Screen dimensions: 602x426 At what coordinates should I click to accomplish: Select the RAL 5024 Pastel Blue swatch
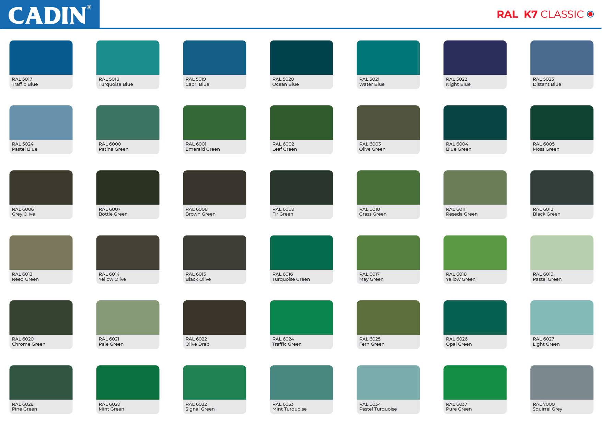[41, 123]
